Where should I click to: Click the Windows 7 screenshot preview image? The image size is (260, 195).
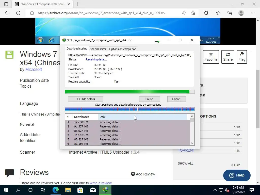(x=128, y=27)
